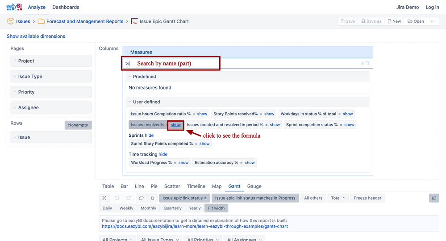
Task: Select the Line chart type
Action: click(x=139, y=186)
